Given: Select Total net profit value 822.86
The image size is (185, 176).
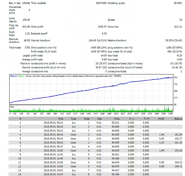Looking at the screenshot, I should [x=26, y=27].
